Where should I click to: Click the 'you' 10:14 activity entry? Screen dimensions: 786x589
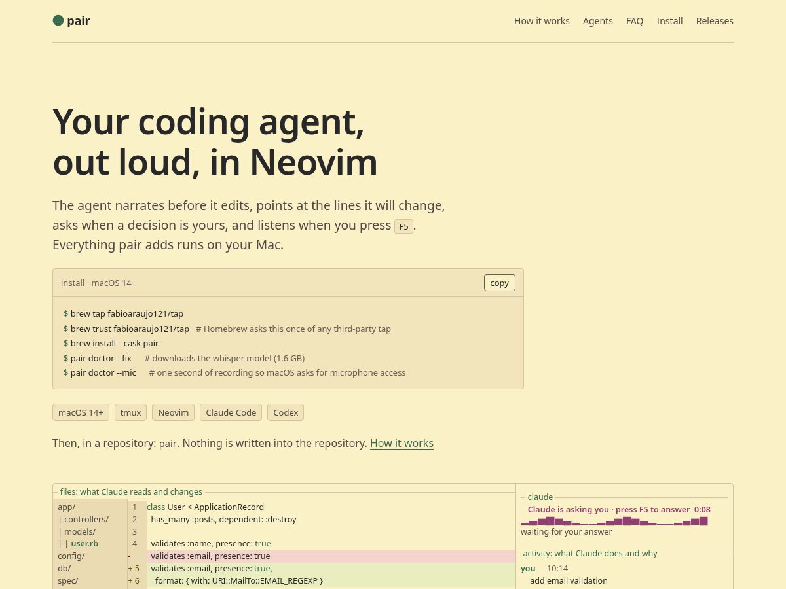(544, 568)
